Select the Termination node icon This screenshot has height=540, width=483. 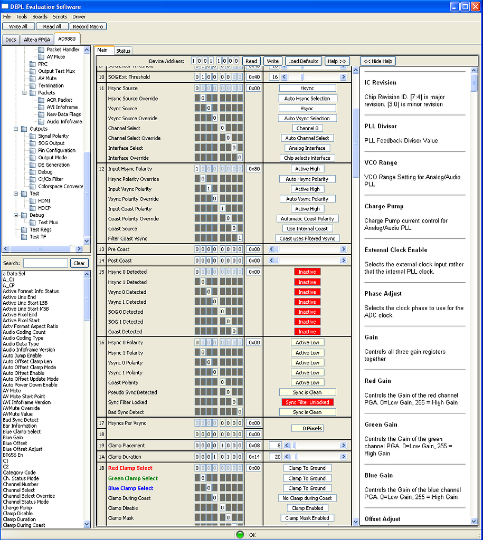click(33, 85)
